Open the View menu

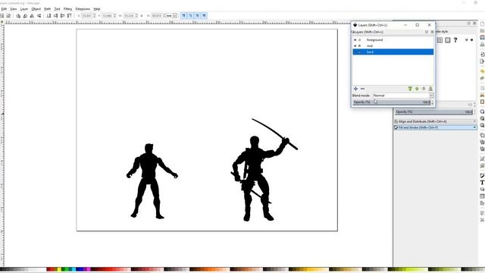tap(14, 9)
